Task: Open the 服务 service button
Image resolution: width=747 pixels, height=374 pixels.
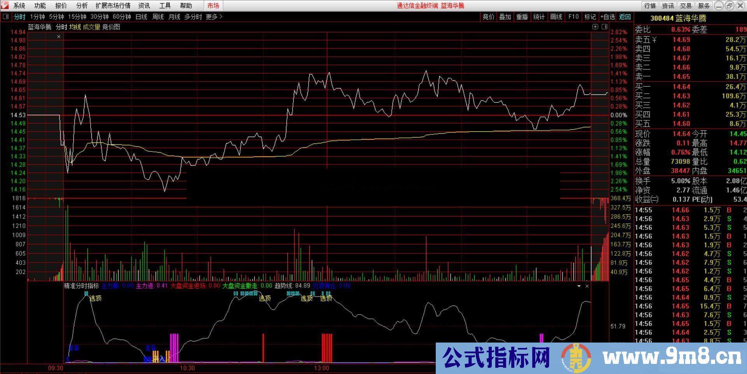Action: [704, 5]
